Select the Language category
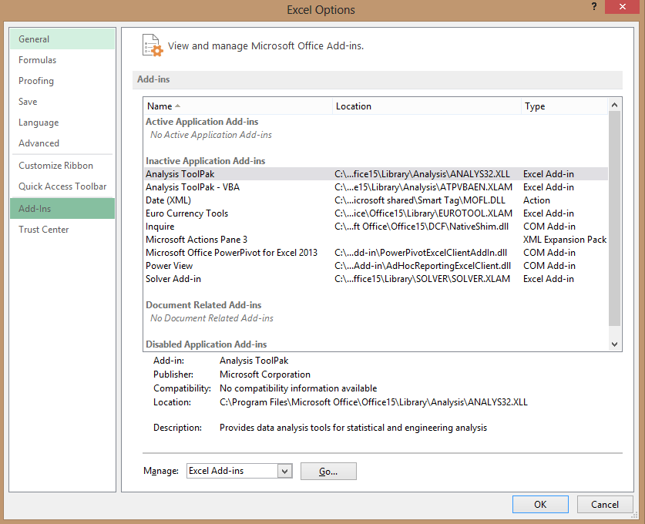 click(62, 123)
